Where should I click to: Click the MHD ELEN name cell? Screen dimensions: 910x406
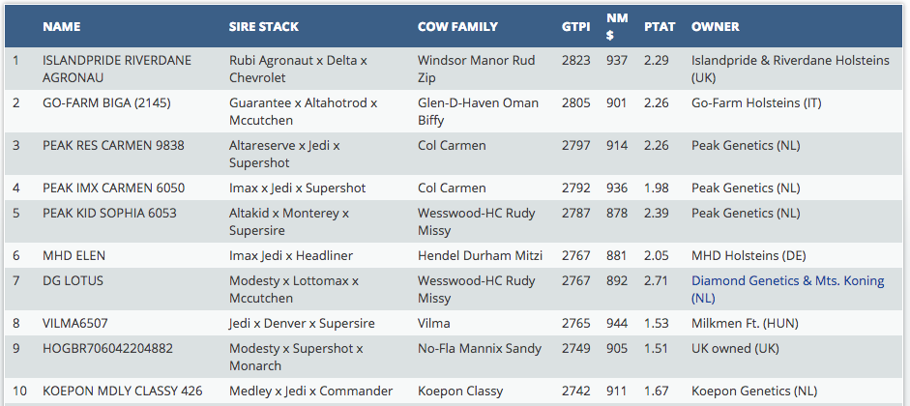click(74, 255)
